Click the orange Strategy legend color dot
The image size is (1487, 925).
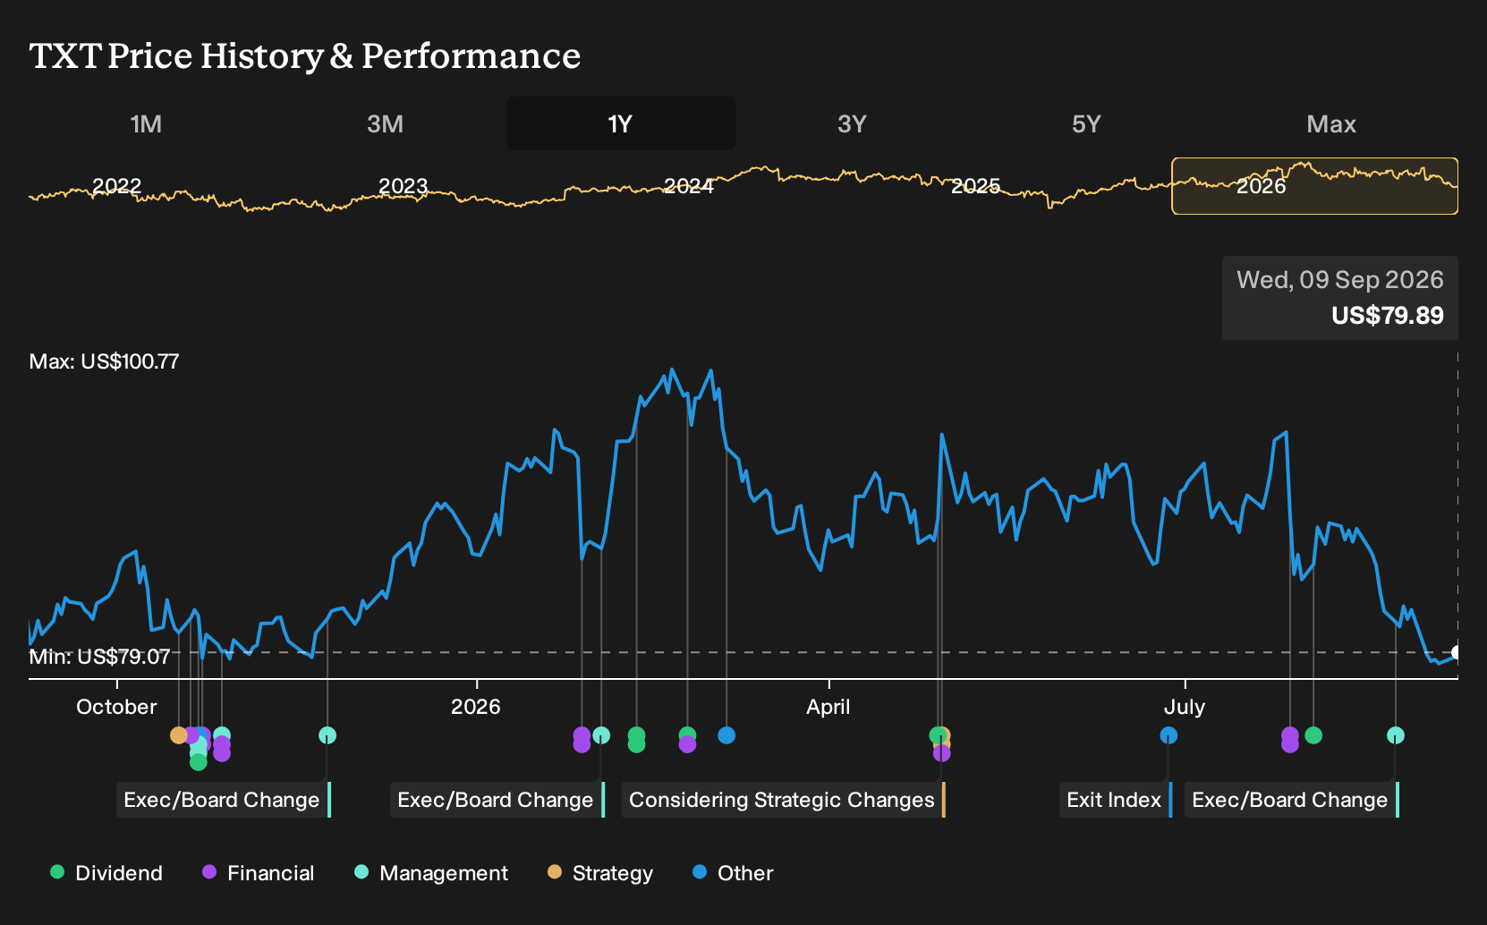555,872
